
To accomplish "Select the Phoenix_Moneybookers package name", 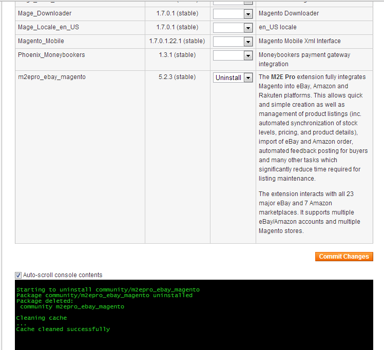I will tap(51, 55).
